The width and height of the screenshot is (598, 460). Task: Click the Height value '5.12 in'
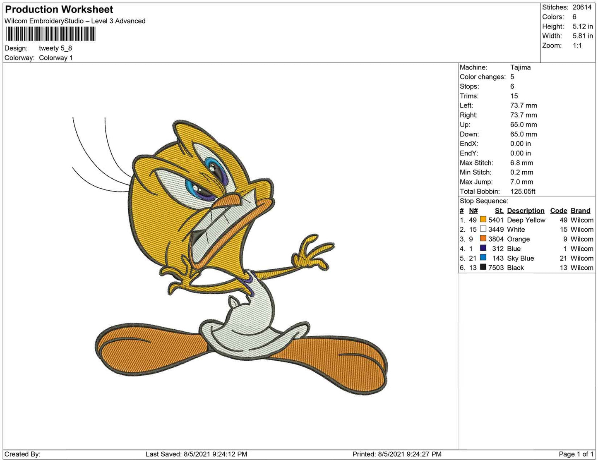tap(583, 26)
